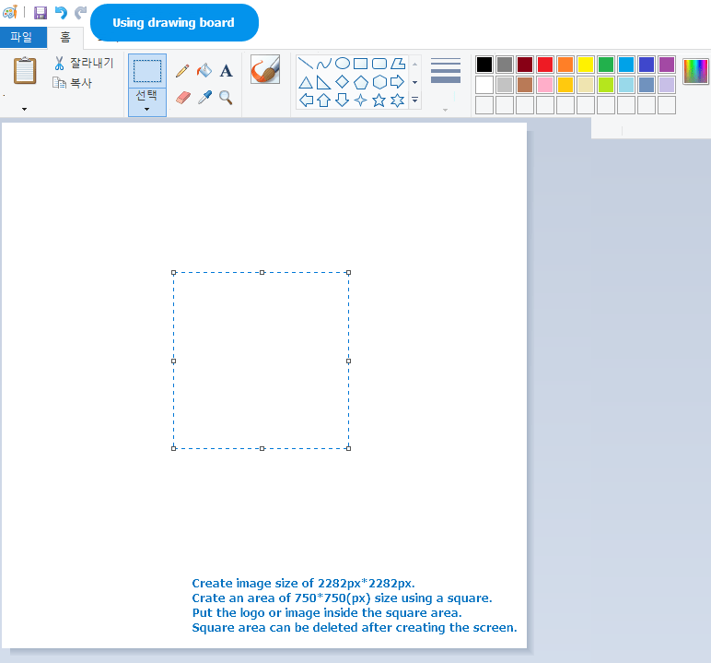
Task: Open the paste options dropdown arrow
Action: 24,109
